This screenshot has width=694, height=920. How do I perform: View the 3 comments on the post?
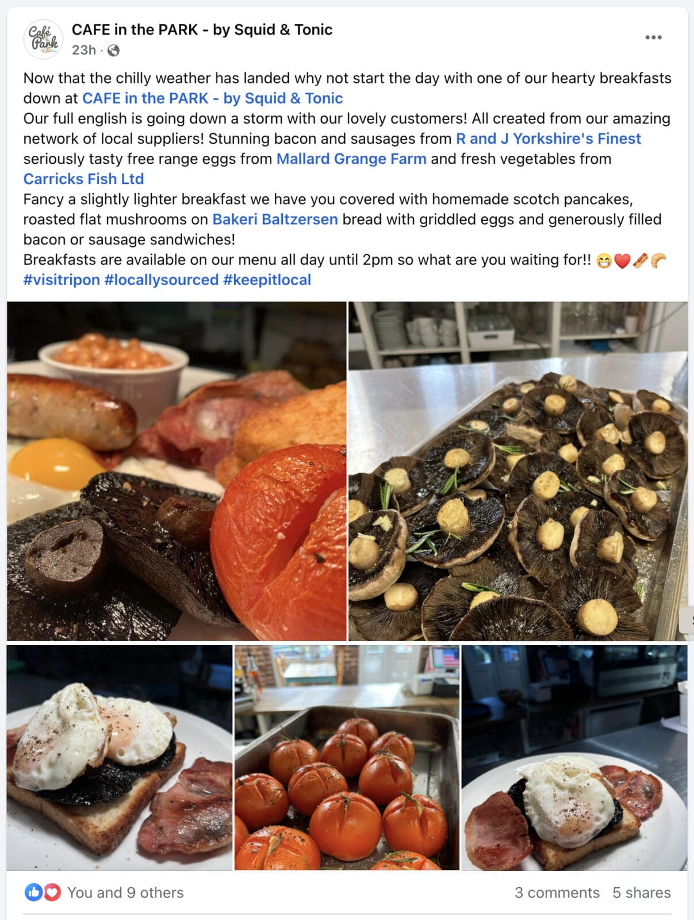pyautogui.click(x=557, y=892)
